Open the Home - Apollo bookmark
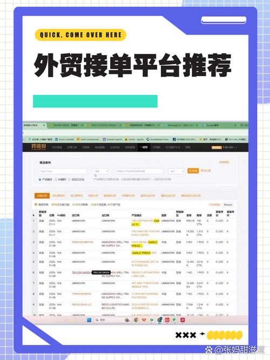 pyautogui.click(x=134, y=139)
